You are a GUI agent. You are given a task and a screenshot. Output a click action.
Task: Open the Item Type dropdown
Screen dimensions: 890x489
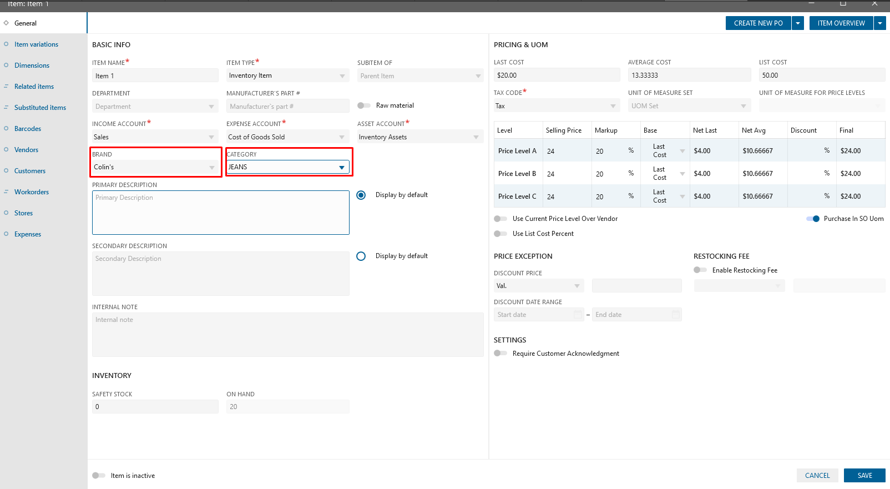click(342, 76)
